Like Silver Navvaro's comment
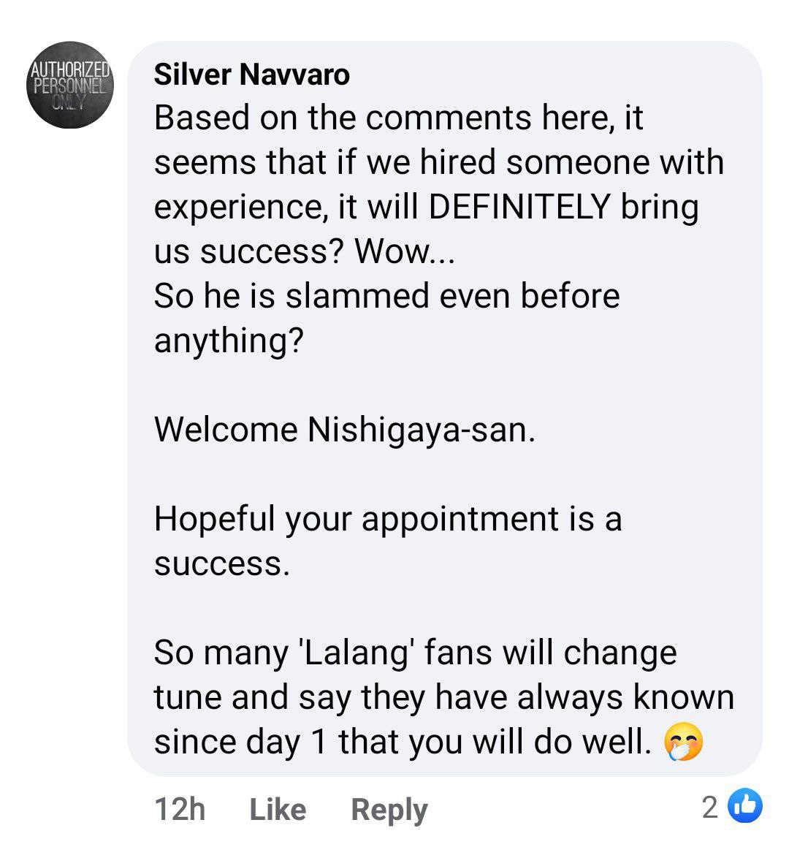This screenshot has height=847, width=789. point(278,809)
